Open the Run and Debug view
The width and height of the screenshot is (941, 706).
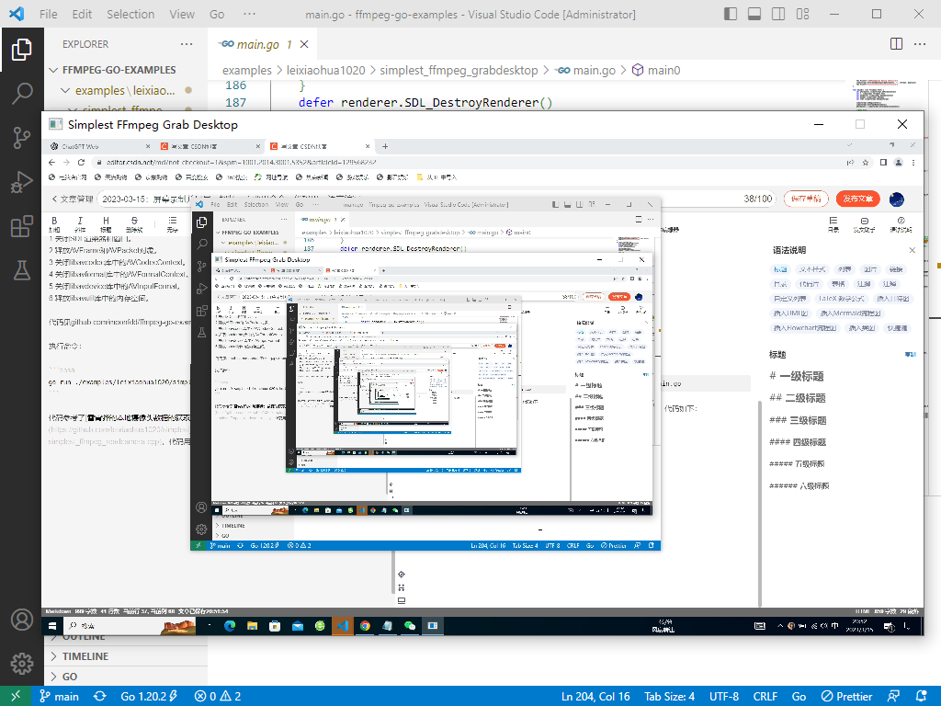(22, 182)
